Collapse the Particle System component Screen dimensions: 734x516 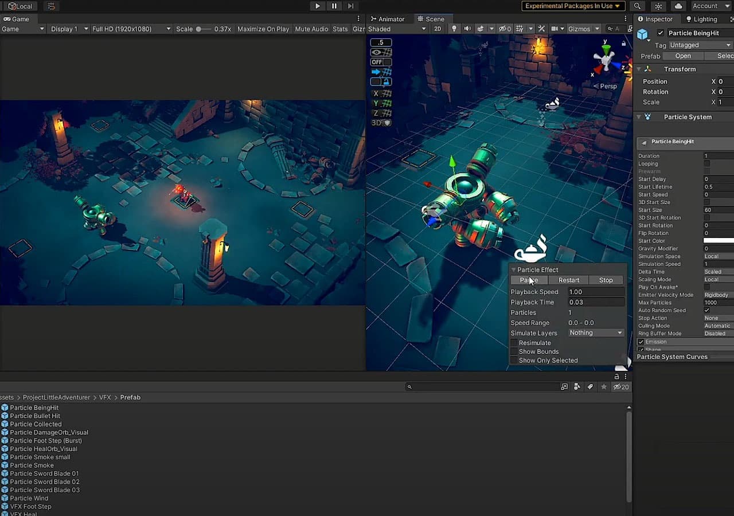(x=639, y=117)
